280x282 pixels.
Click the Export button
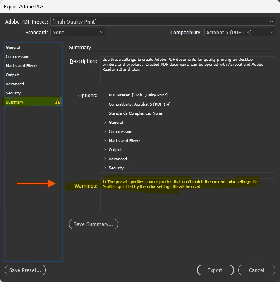pyautogui.click(x=215, y=270)
